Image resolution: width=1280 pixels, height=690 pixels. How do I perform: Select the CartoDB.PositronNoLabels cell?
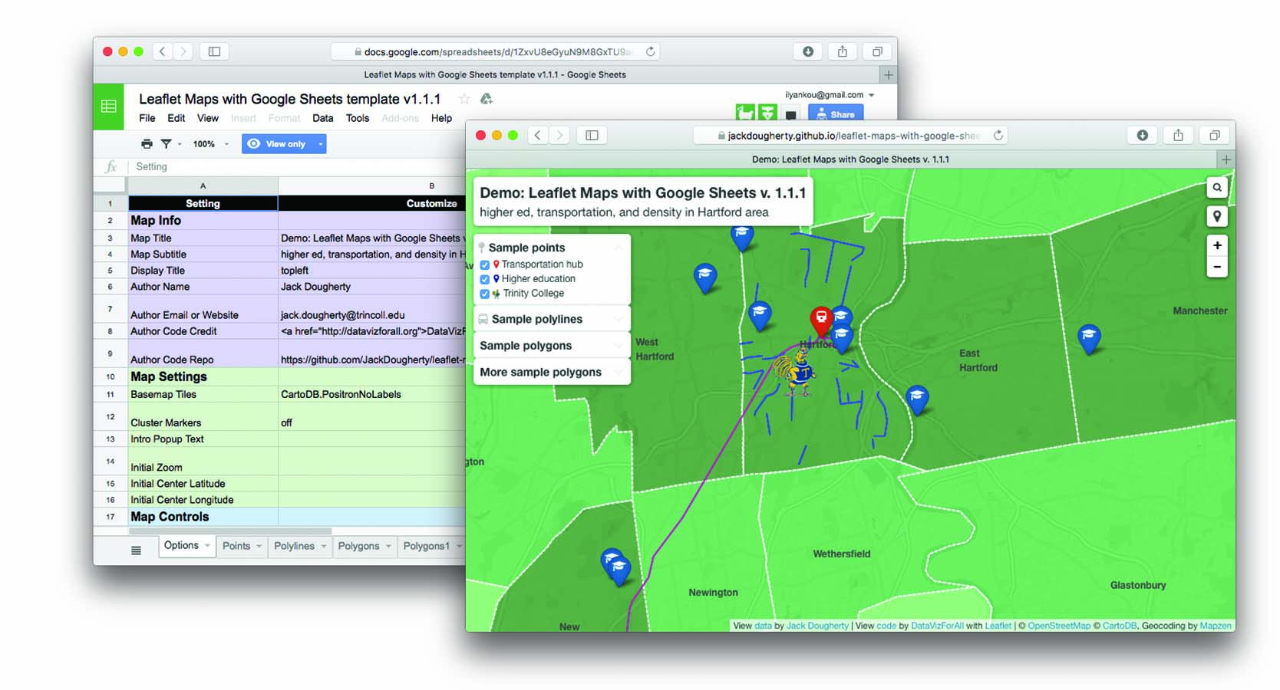(x=371, y=394)
